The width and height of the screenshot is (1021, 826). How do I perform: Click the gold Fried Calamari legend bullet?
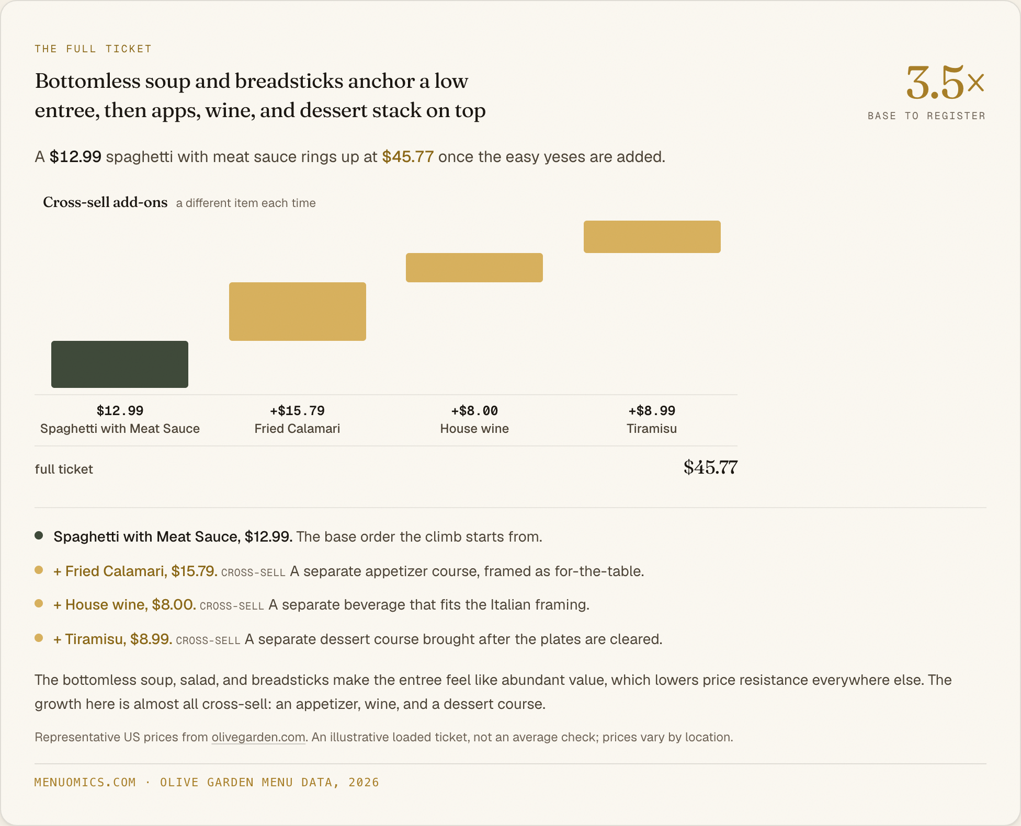coord(39,570)
